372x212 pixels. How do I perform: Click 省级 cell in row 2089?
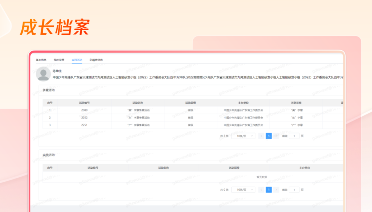coord(190,110)
